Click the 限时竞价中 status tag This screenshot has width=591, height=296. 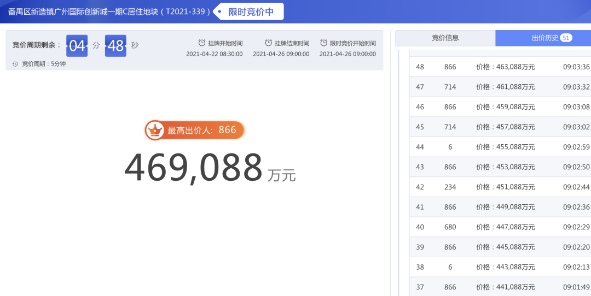(x=249, y=11)
